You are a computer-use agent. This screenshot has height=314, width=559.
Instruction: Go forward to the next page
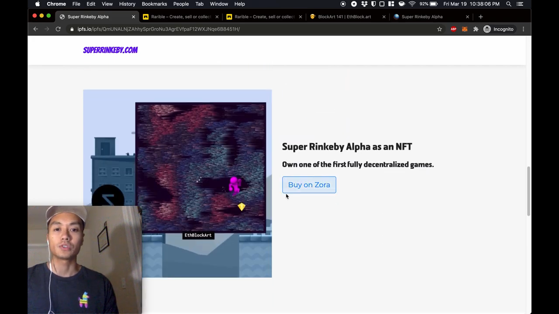coord(47,29)
